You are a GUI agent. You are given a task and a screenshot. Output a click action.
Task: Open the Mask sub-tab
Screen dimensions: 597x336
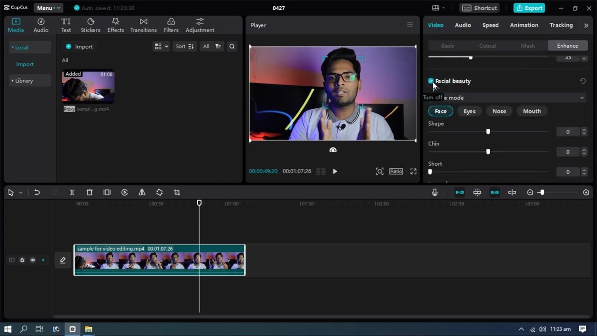tap(528, 46)
